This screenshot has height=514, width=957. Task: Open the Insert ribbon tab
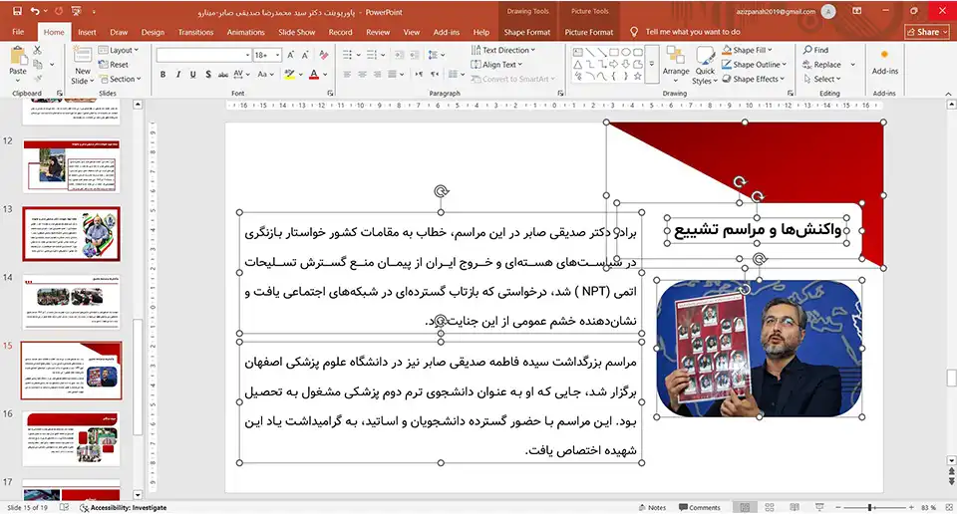[87, 32]
